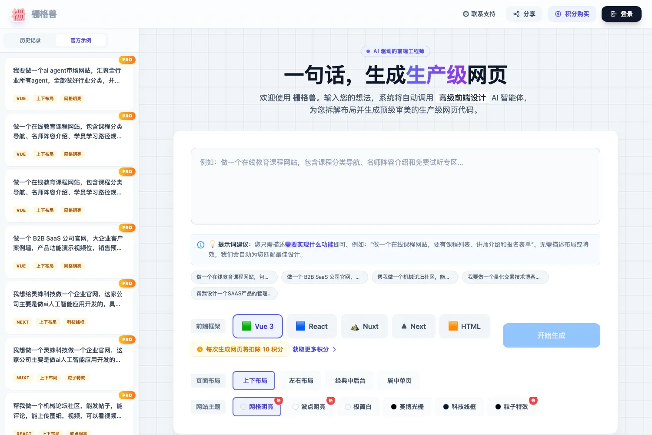Click the 分享 button

click(x=524, y=14)
